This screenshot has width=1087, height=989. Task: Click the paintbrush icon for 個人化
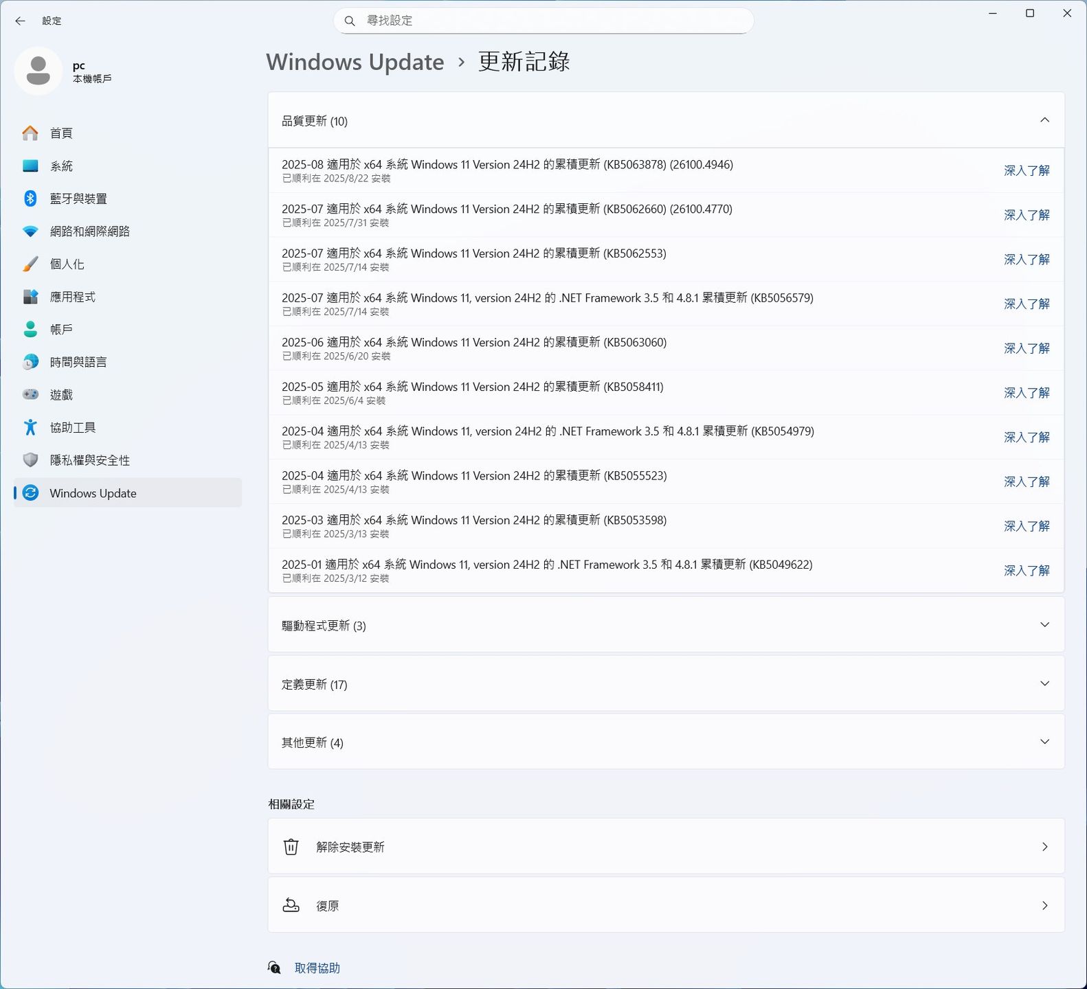tap(30, 264)
